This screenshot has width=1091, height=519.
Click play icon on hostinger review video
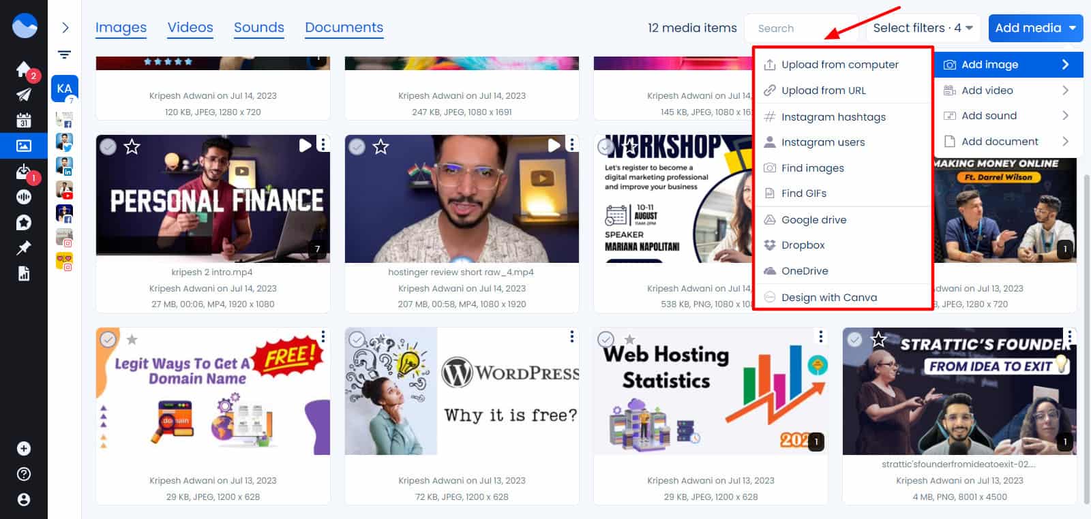pos(554,145)
